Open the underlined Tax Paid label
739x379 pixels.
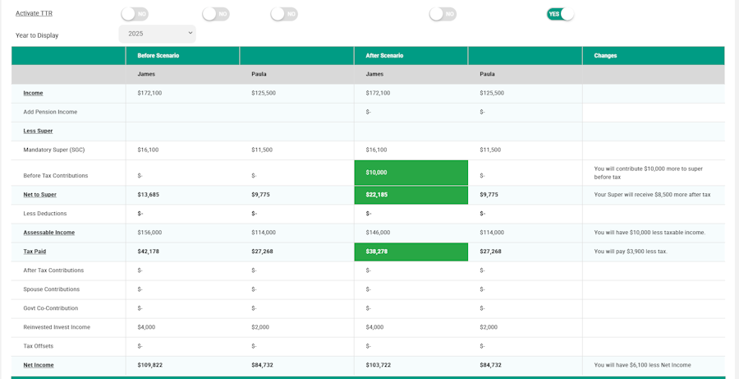[x=34, y=252]
